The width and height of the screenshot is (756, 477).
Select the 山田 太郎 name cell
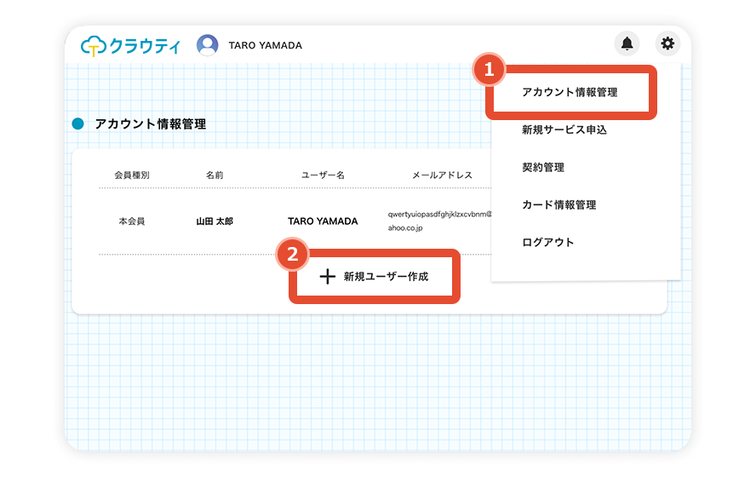pyautogui.click(x=215, y=221)
